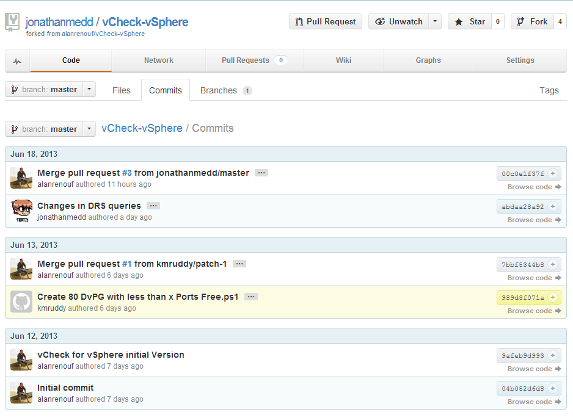Image resolution: width=573 pixels, height=420 pixels.
Task: Open the pulse activity icon tab
Action: [x=17, y=60]
